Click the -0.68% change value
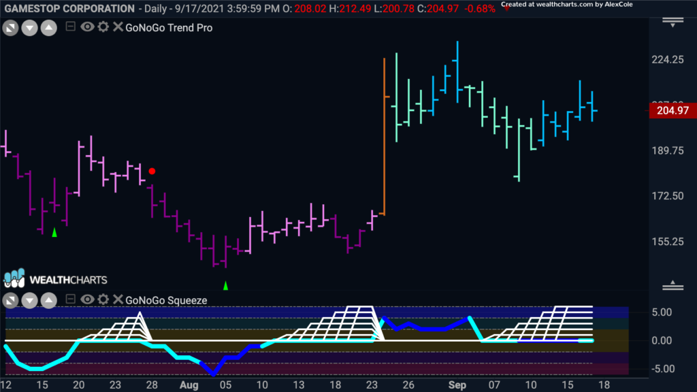This screenshot has height=392, width=697. [480, 8]
